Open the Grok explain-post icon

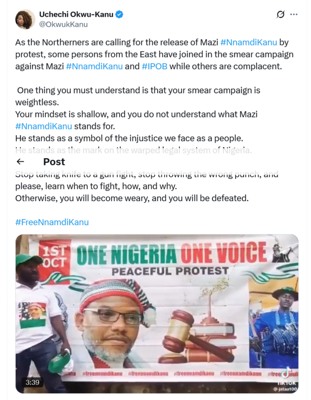pos(281,15)
